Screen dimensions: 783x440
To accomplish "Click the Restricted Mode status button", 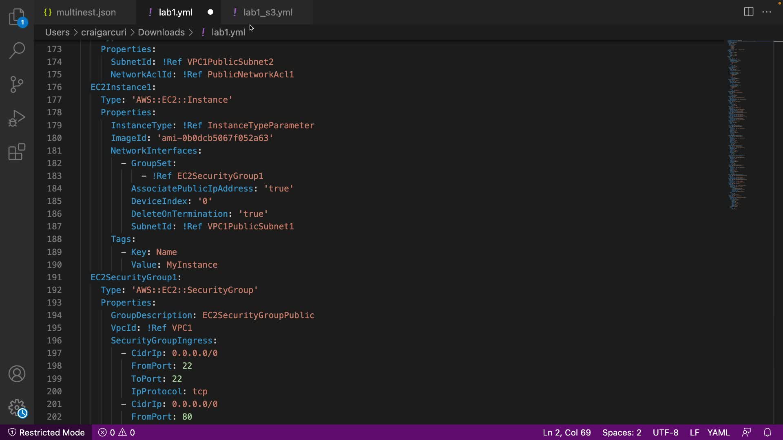I will coord(46,432).
